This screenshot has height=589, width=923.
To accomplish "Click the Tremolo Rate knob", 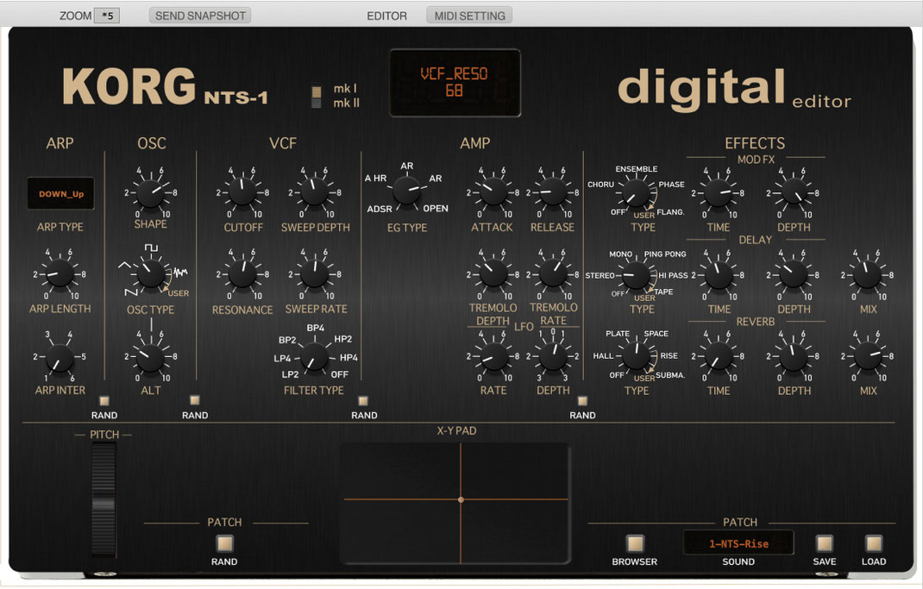I will point(553,274).
